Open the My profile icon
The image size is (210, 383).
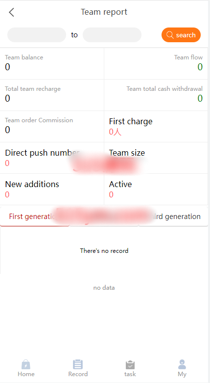(182, 364)
